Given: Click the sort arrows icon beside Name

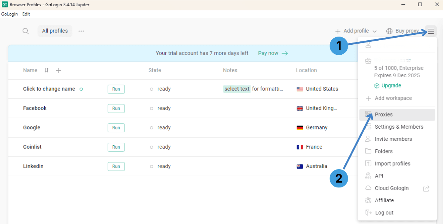Looking at the screenshot, I should 47,70.
